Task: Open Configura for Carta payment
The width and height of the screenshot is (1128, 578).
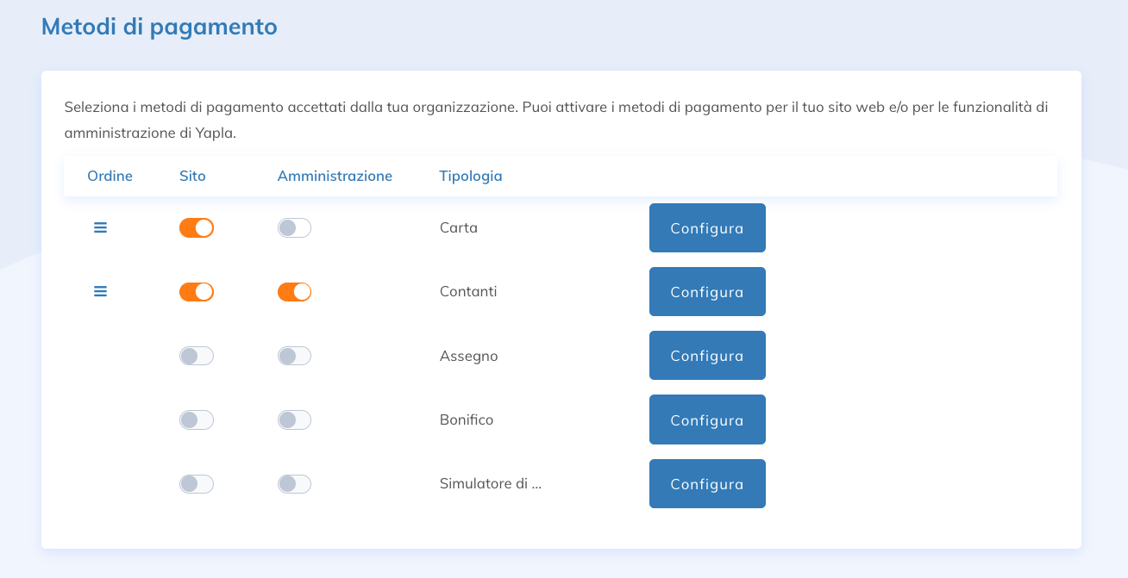Action: (707, 228)
